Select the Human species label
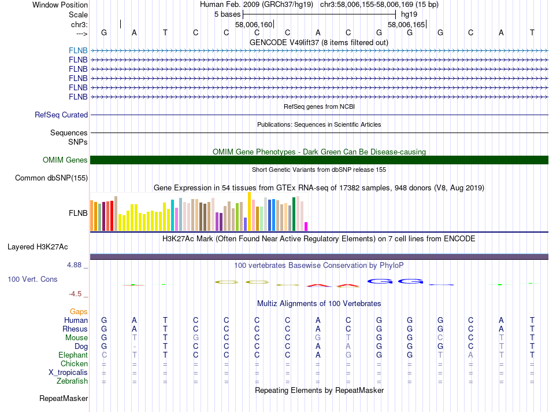 [76, 320]
